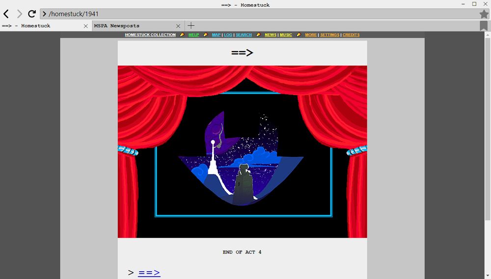Click the candy corn icon before MORE
This screenshot has width=491, height=279.
(299, 35)
